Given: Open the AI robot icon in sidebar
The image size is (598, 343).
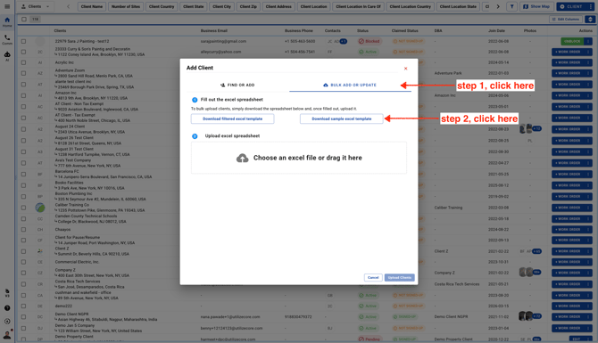Looking at the screenshot, I should coord(7,56).
